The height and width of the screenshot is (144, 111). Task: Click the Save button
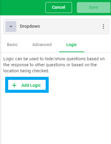(93, 8)
